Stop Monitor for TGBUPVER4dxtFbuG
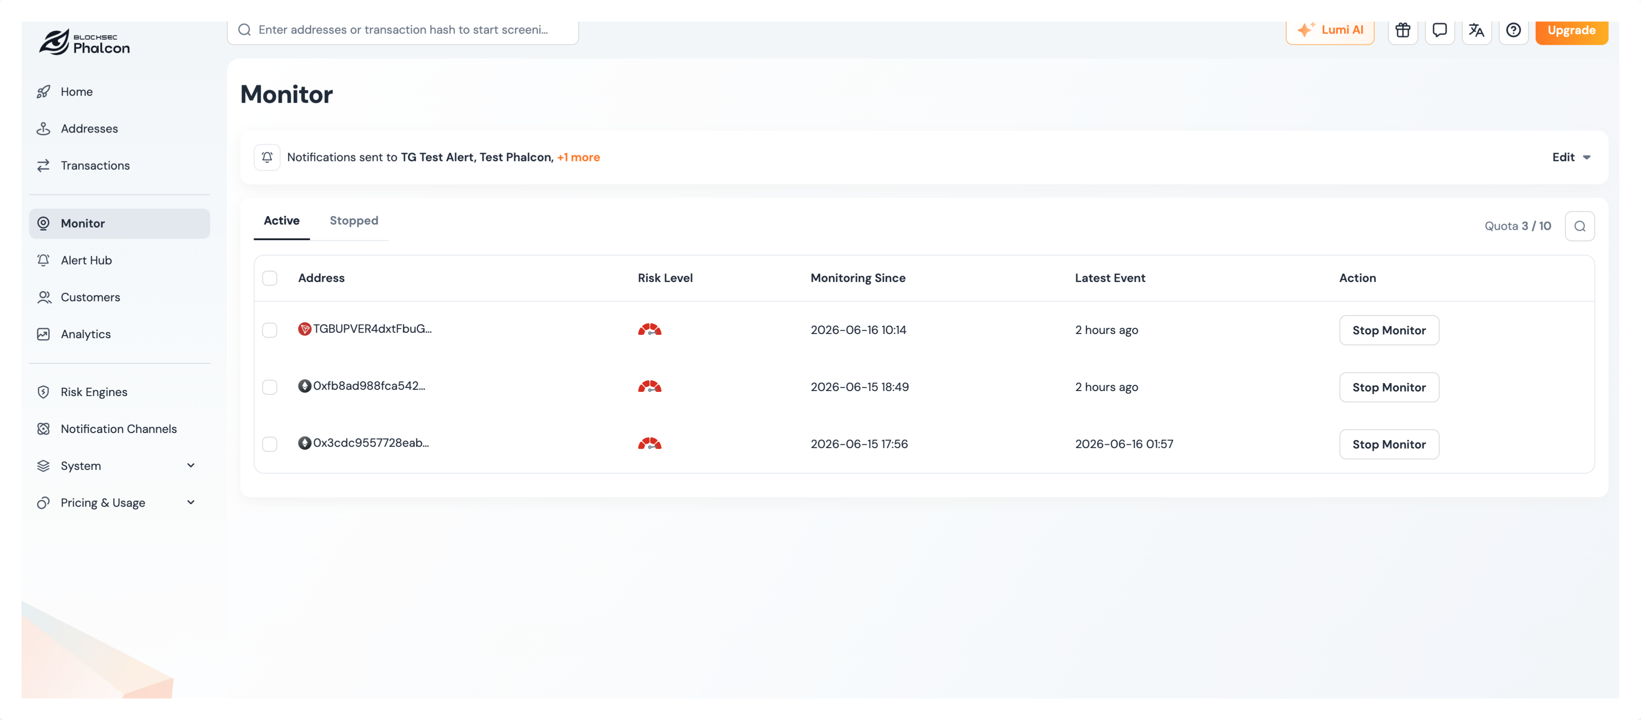The height and width of the screenshot is (720, 1641). click(1389, 331)
